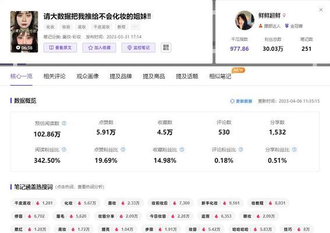Image resolution: width=330 pixels, height=233 pixels.
Task: Click the 笔记数 value 251
Action: [306, 49]
